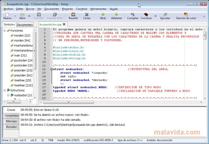This screenshot has height=144, width=209.
Task: Show the Borrador scribble tab
Action: coord(11,127)
